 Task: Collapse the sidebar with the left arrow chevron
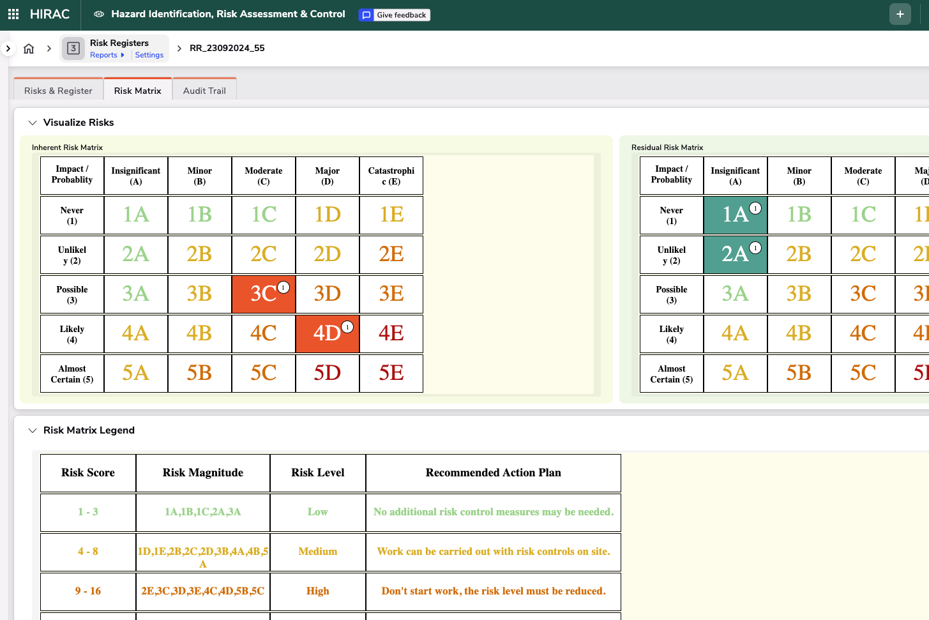7,48
